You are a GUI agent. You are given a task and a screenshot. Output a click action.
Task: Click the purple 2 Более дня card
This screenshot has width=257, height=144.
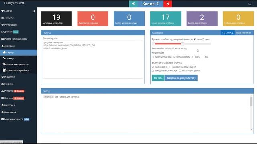tap(202, 19)
